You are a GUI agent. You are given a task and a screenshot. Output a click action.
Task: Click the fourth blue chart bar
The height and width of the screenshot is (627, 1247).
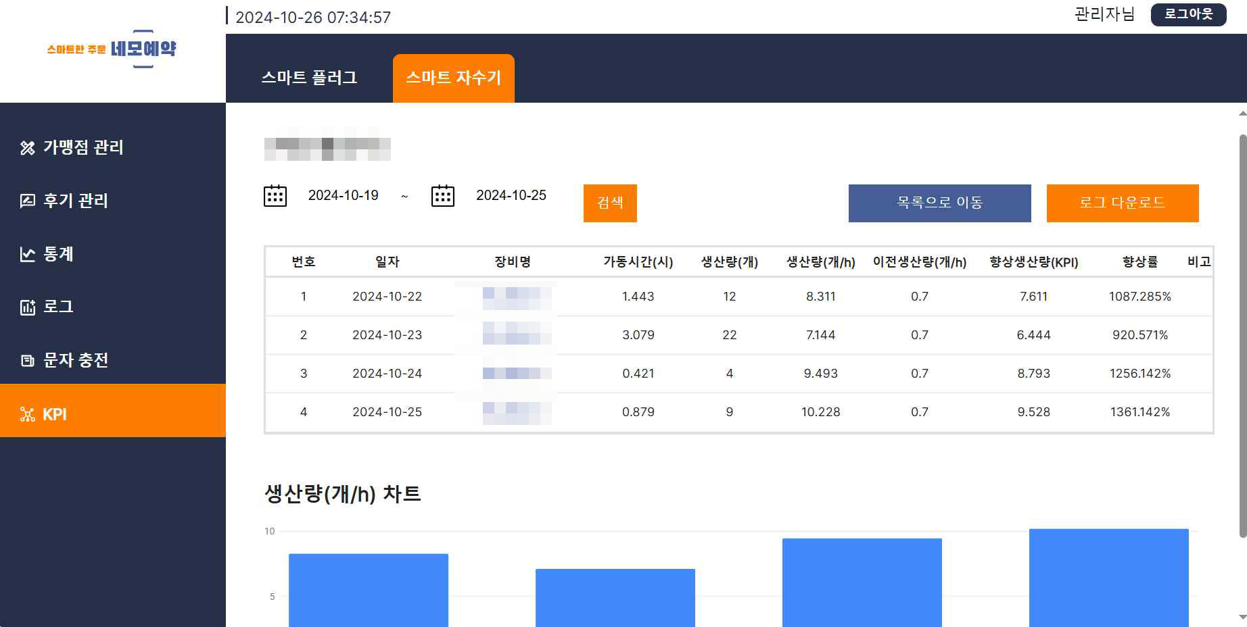tap(1109, 578)
